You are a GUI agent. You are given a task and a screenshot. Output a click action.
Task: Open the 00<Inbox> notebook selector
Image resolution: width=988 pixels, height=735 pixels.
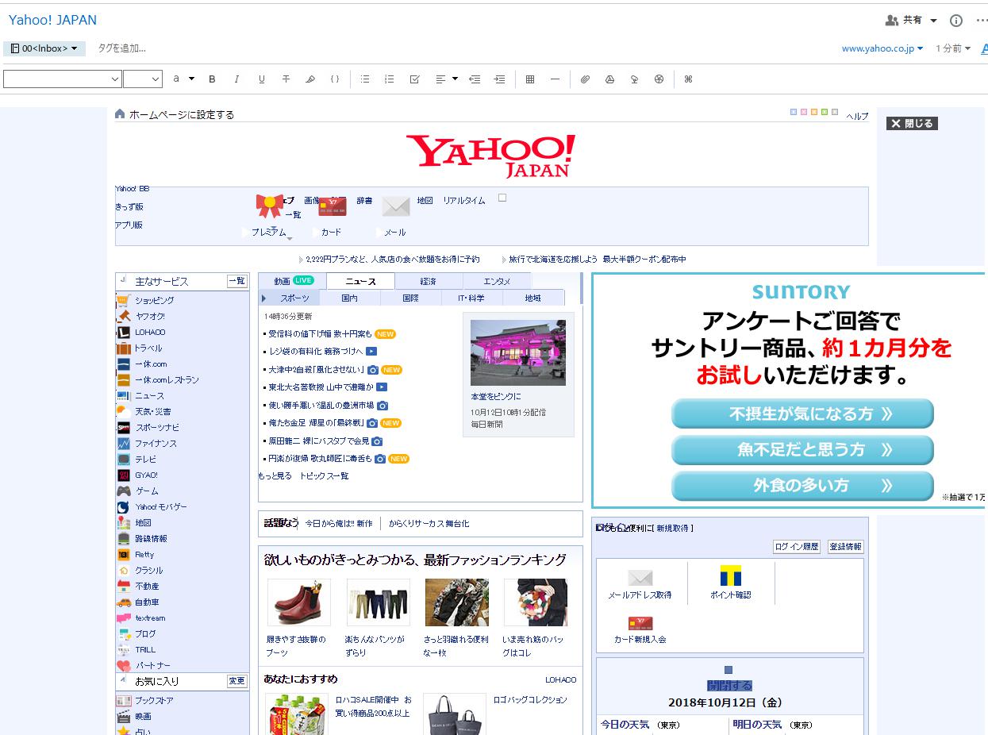point(44,48)
